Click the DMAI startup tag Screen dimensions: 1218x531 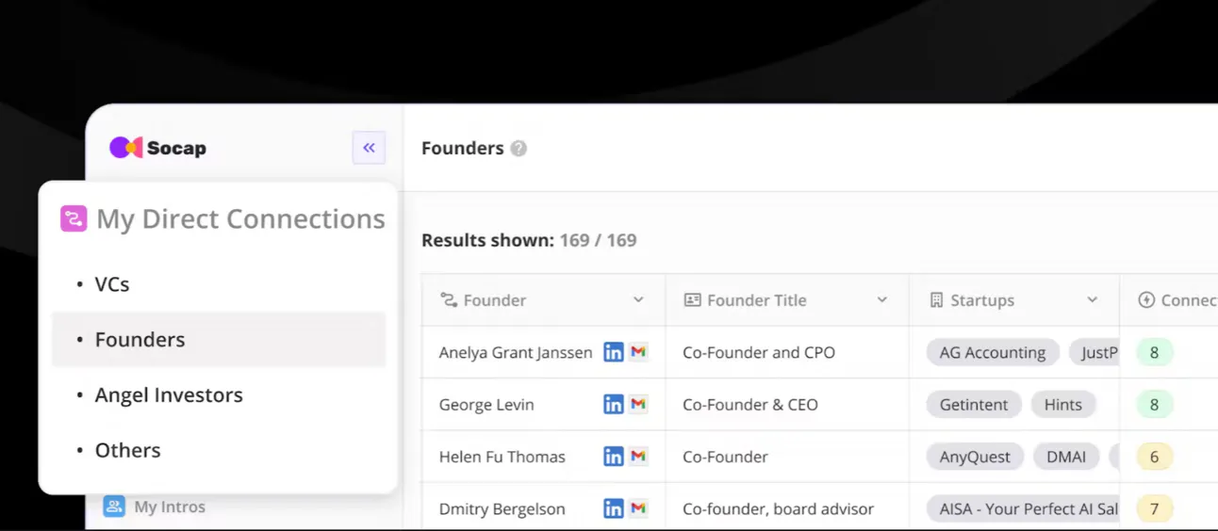click(1066, 457)
